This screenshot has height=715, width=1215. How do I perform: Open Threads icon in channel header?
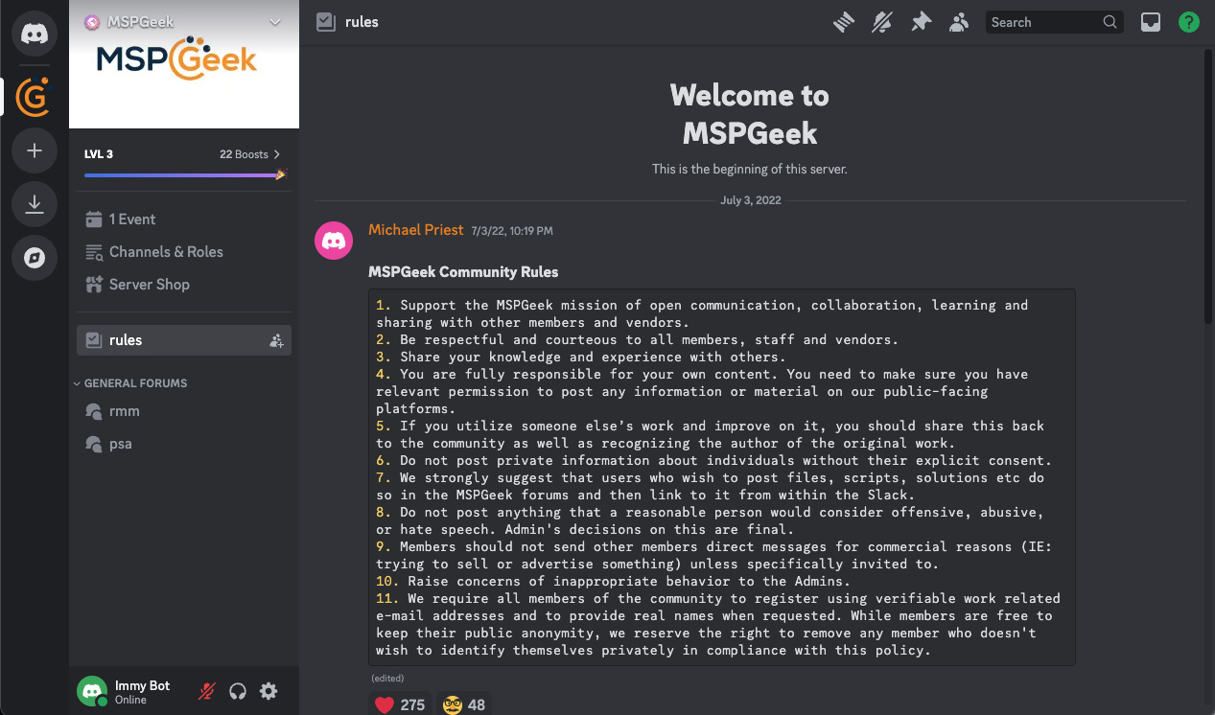pos(844,22)
